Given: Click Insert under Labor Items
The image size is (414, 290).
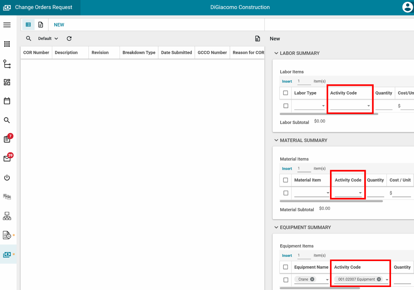Looking at the screenshot, I should tap(287, 81).
